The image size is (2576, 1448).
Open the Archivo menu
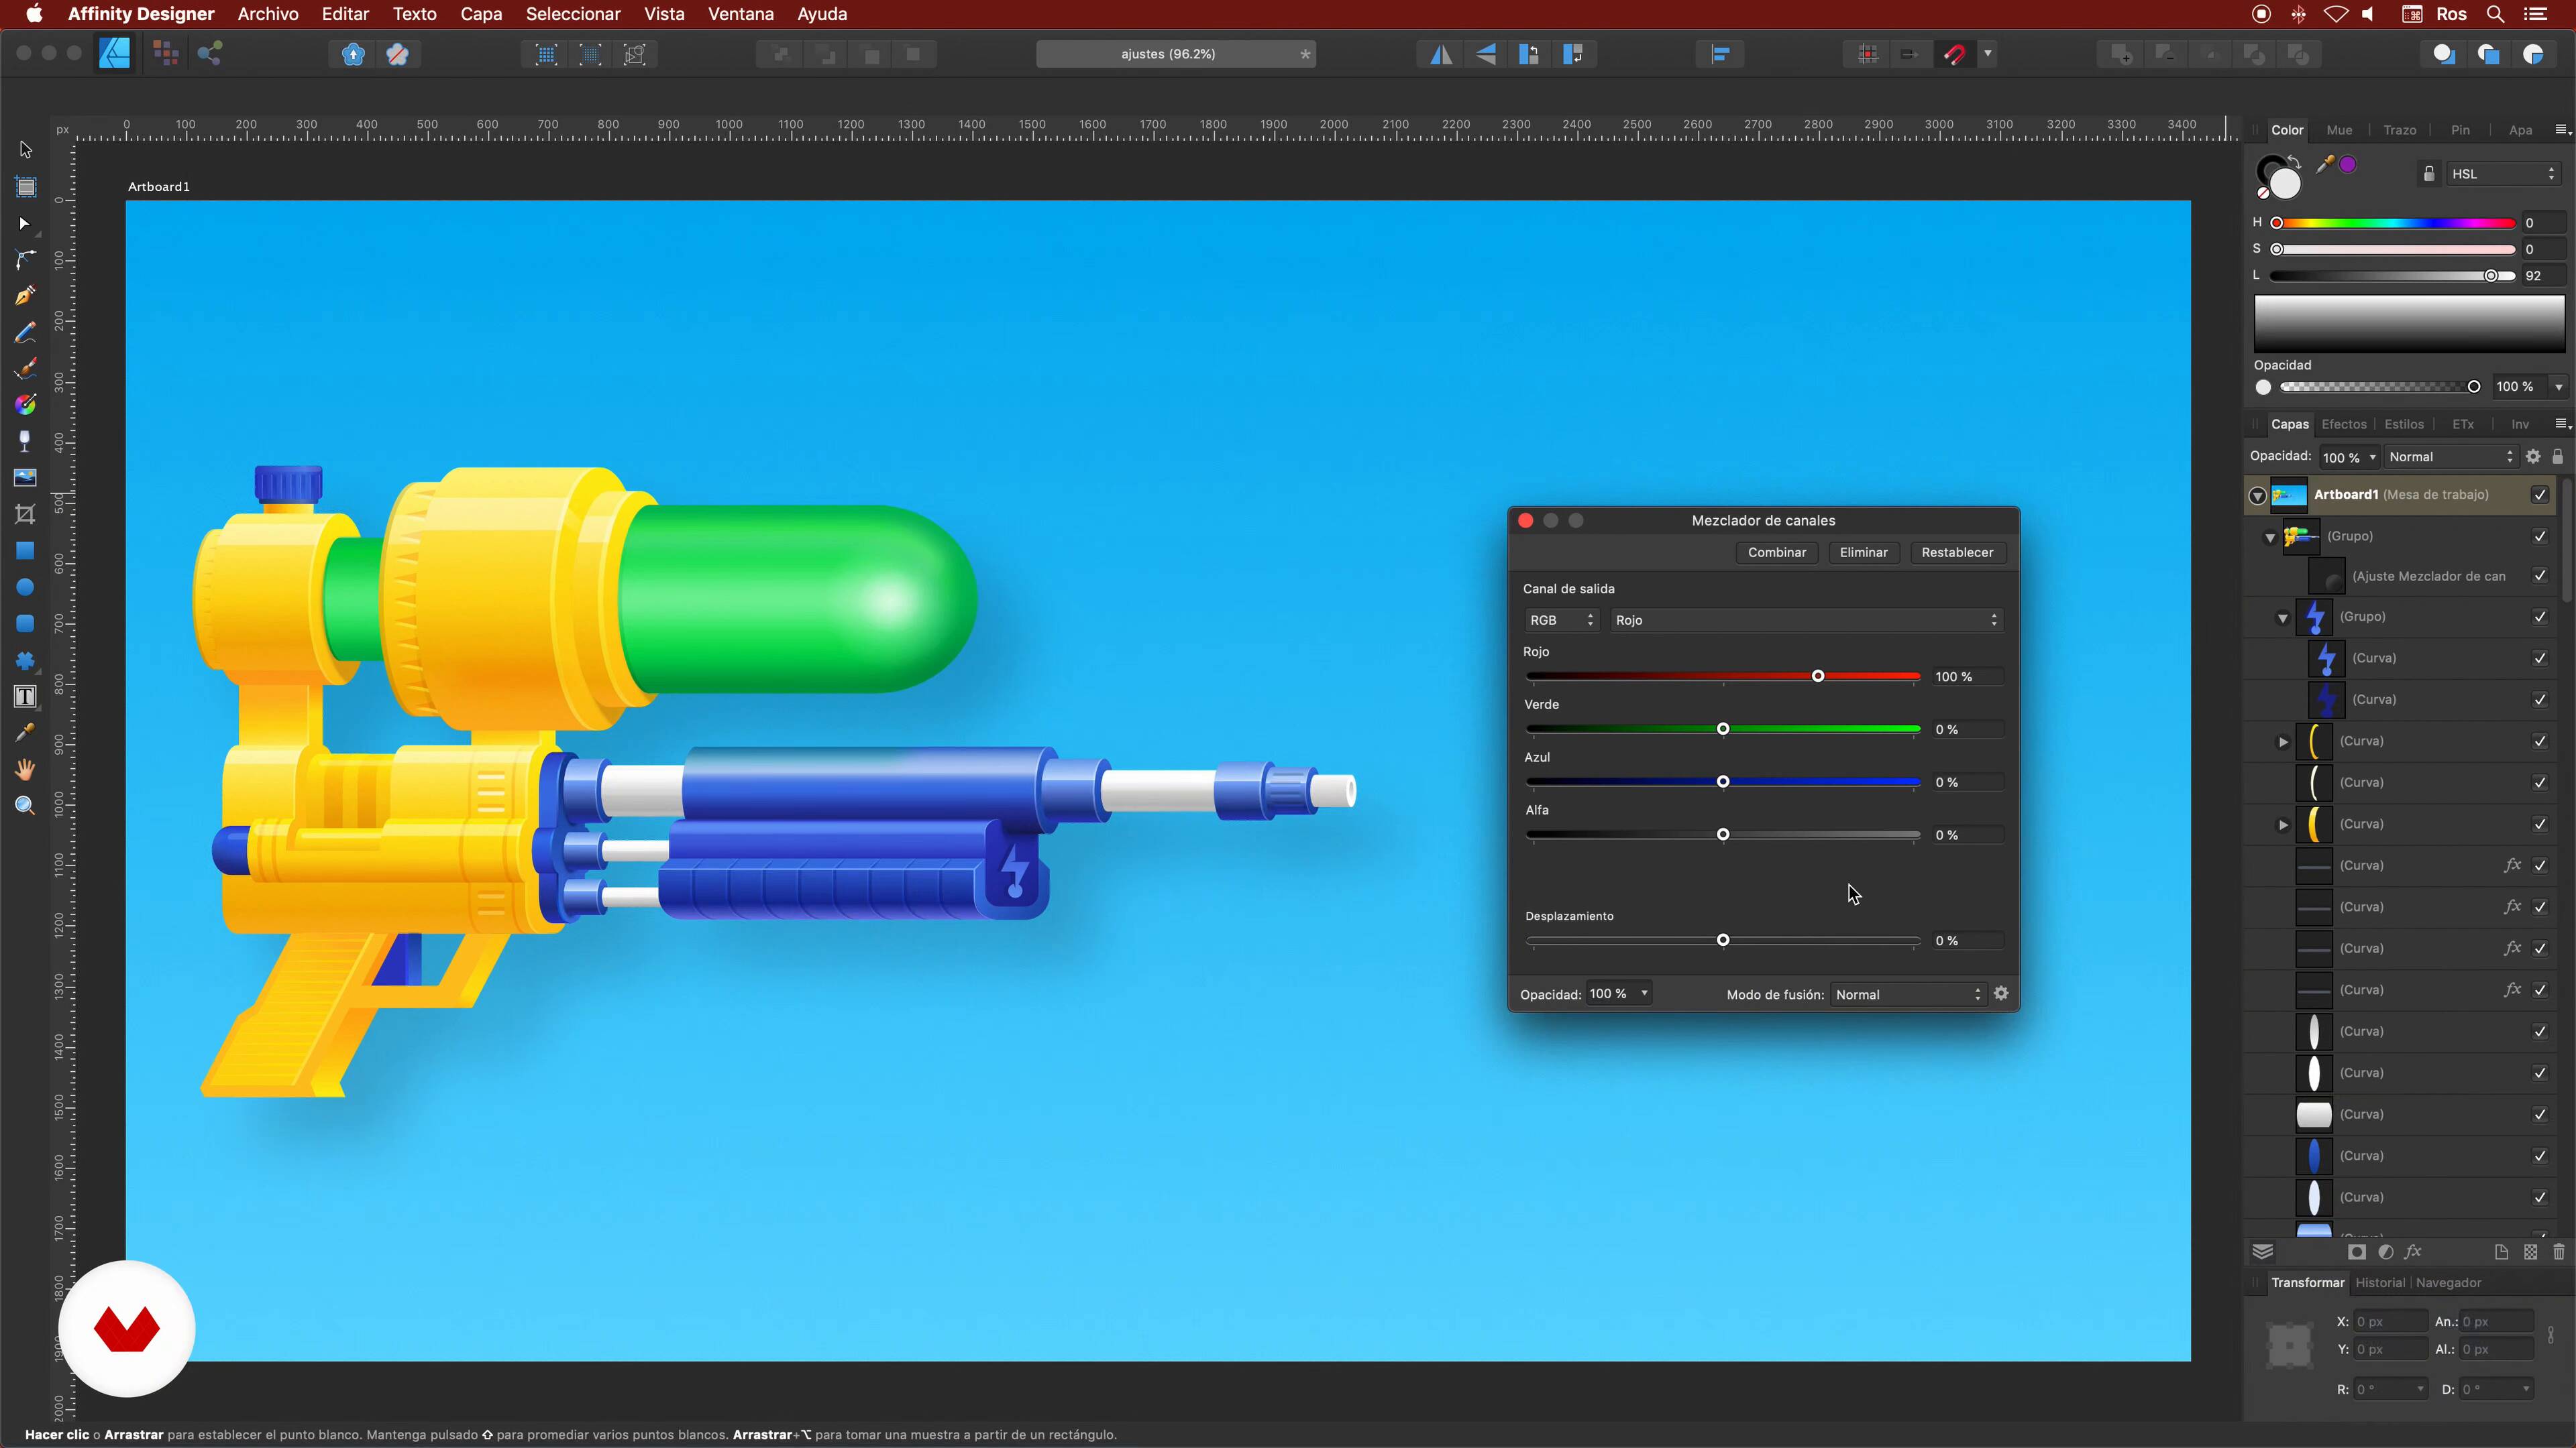point(268,14)
